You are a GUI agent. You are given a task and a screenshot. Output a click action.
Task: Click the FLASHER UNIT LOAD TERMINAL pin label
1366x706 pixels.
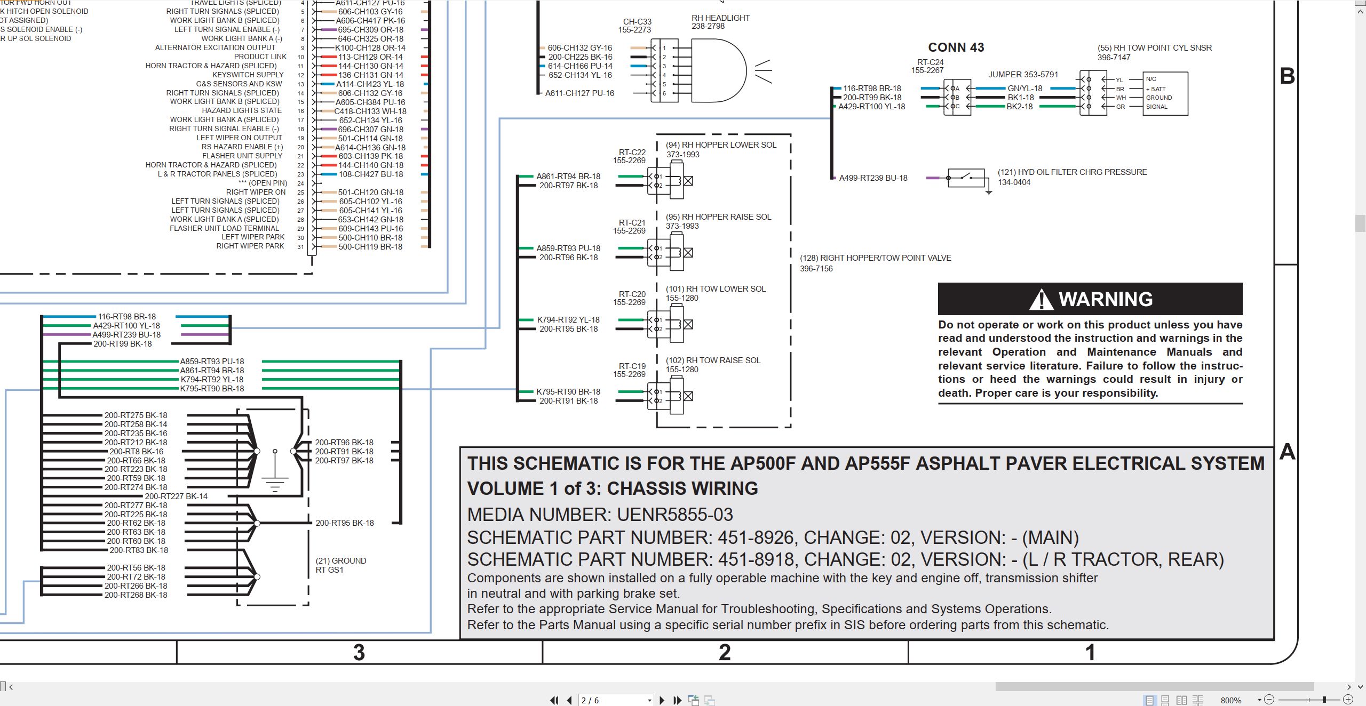pyautogui.click(x=224, y=228)
